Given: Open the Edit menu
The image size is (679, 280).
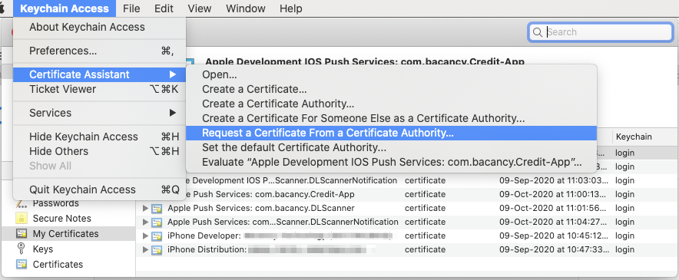Looking at the screenshot, I should [x=164, y=8].
